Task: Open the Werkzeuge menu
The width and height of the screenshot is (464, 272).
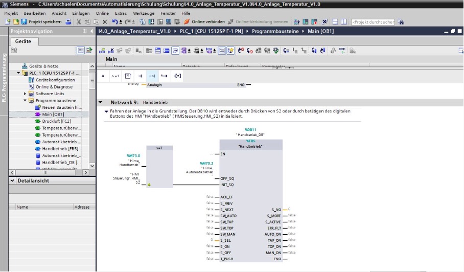Action: (144, 13)
